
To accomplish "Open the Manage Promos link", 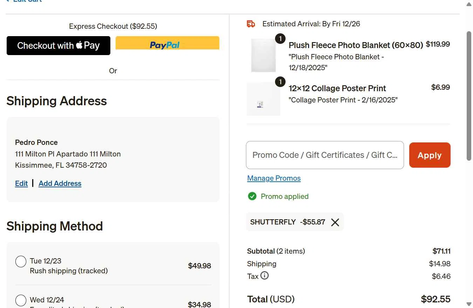I will [274, 178].
